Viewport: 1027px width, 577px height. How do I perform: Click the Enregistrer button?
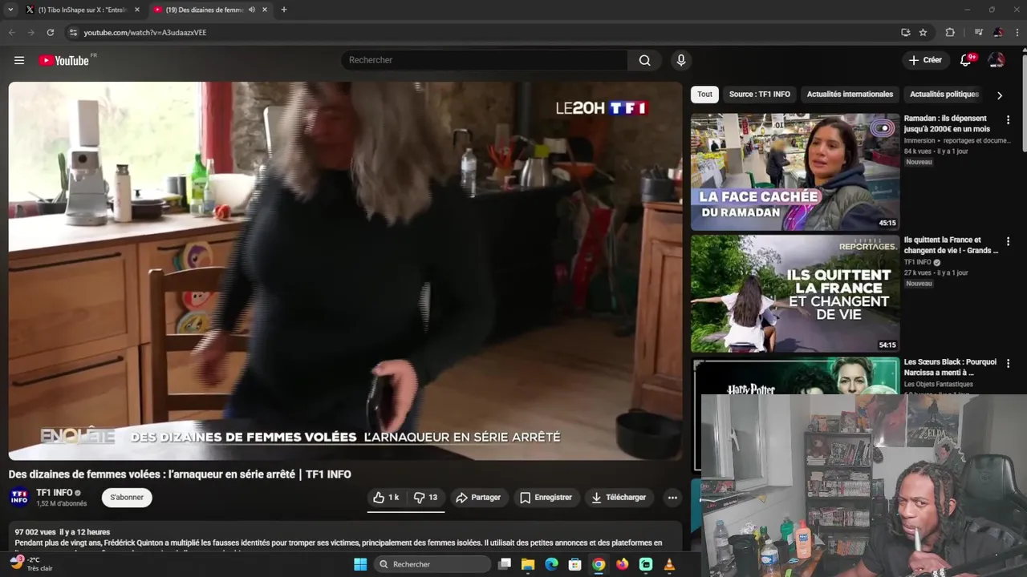tap(546, 498)
